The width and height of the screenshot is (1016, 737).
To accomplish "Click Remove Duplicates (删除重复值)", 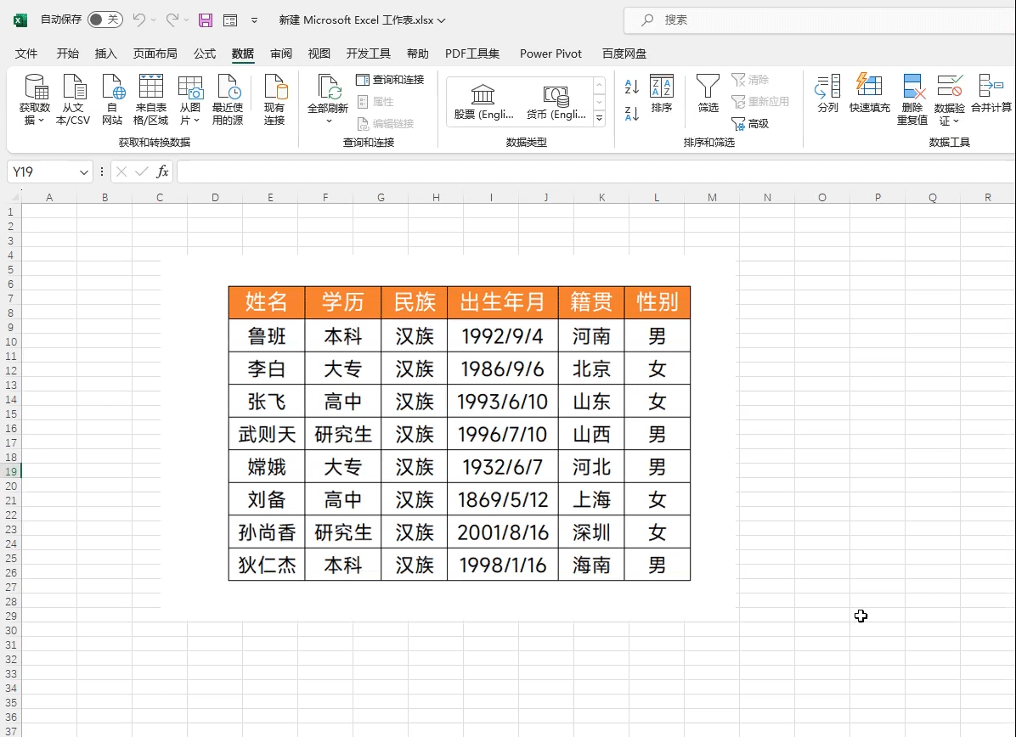I will click(x=912, y=99).
